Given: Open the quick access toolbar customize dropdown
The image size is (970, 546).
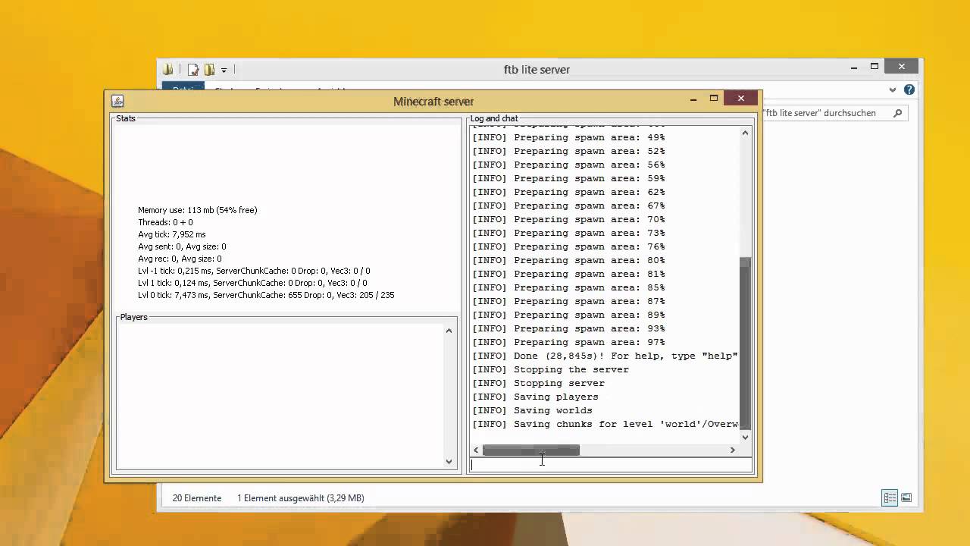Looking at the screenshot, I should tap(224, 71).
